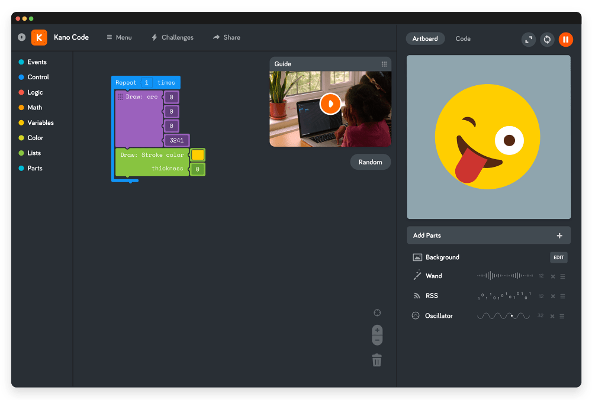The width and height of the screenshot is (592, 400).
Task: Click the thickness value field
Action: tap(198, 169)
